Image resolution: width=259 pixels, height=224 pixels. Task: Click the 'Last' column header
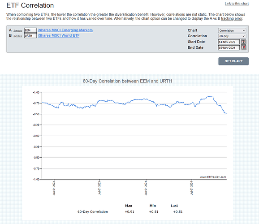(x=174, y=206)
